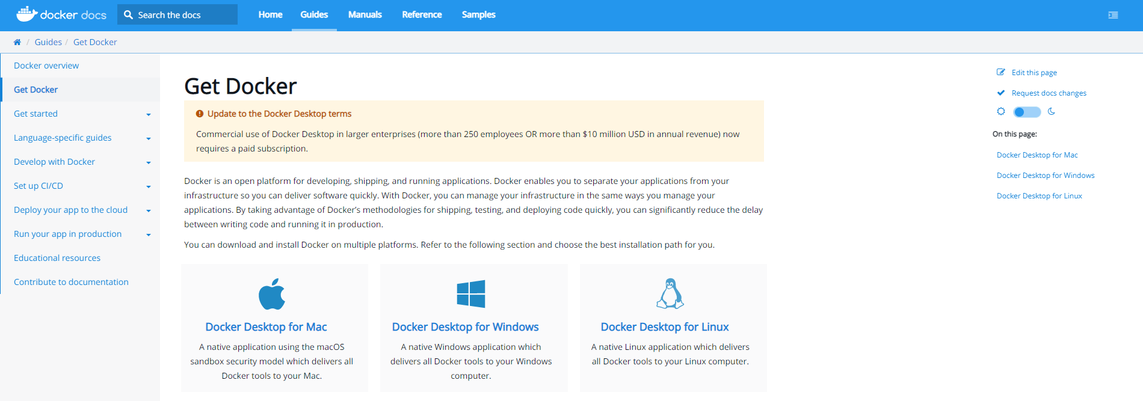Open Deploy your app to the cloud
This screenshot has height=401, width=1143.
click(x=70, y=210)
